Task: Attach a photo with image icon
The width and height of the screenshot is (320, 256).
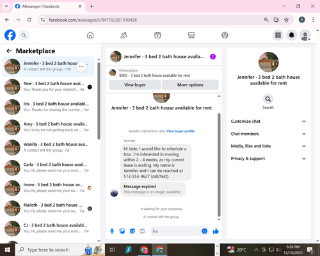Action: pyautogui.click(x=122, y=231)
